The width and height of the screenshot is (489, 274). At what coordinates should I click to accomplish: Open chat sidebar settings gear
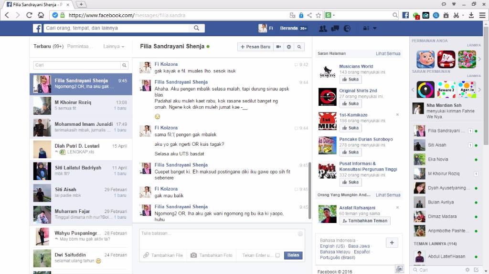467,270
